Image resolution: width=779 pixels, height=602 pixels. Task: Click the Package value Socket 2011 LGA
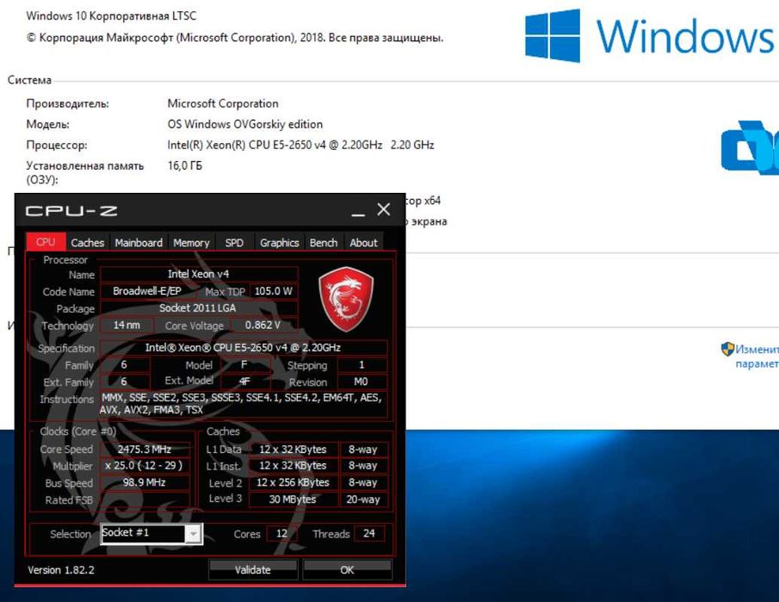point(198,308)
